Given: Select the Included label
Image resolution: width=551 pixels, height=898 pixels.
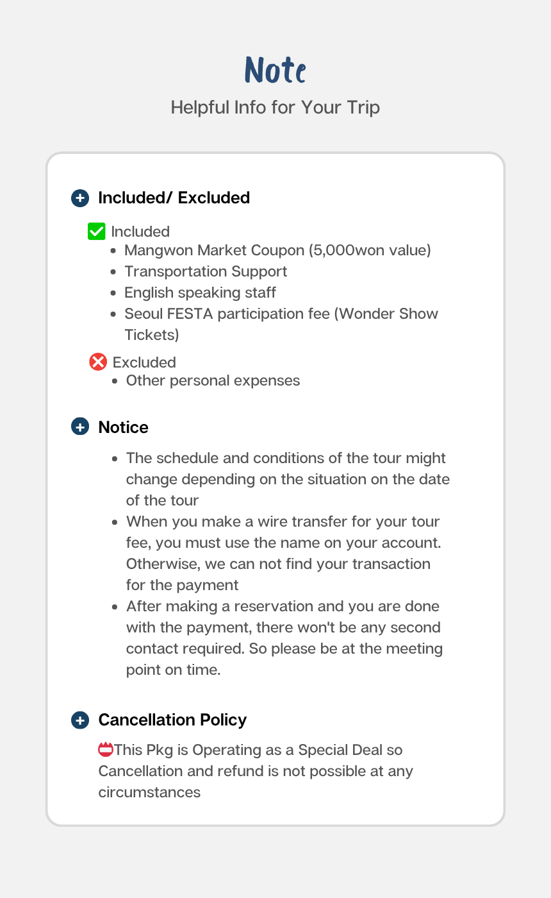Looking at the screenshot, I should pos(140,232).
